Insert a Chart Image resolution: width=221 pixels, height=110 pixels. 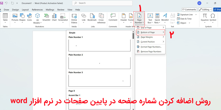coord(54,17)
